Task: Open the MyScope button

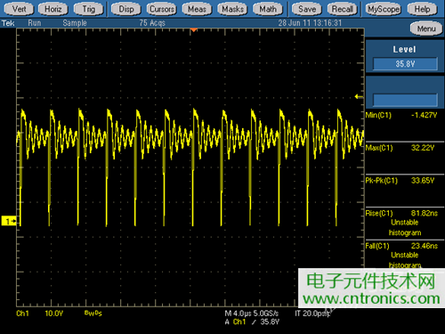Action: coord(384,9)
